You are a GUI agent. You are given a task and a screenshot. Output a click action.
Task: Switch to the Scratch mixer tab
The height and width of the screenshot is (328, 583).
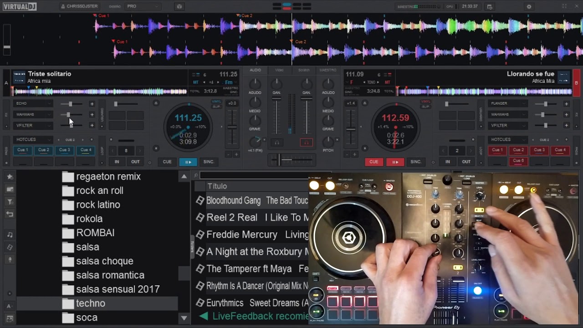pyautogui.click(x=303, y=70)
